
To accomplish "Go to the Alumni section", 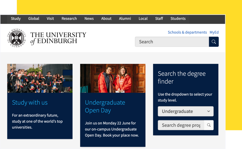I will pos(125,19).
